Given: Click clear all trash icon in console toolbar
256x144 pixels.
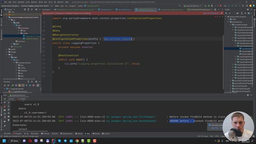Looking at the screenshot, I should click(8, 120).
